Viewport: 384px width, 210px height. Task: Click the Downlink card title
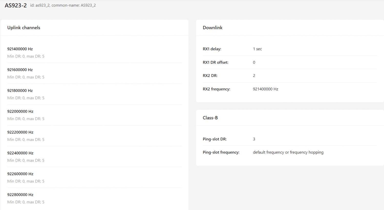tap(212, 28)
